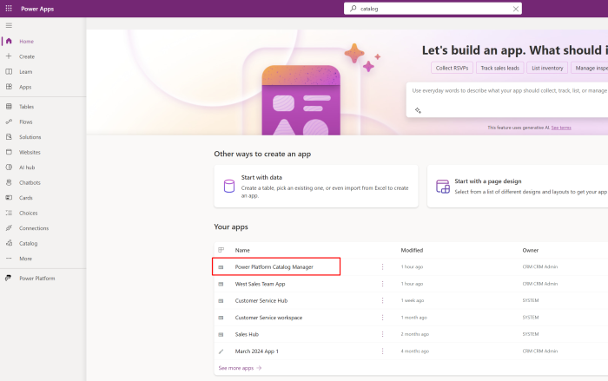Click the column options icon beside Name header
This screenshot has height=381, width=608.
pos(221,250)
